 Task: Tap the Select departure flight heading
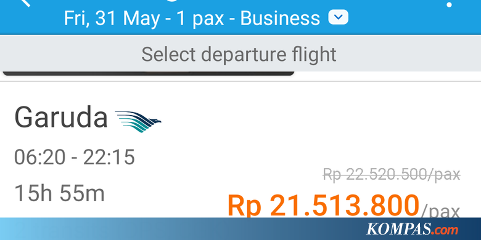[x=239, y=55]
